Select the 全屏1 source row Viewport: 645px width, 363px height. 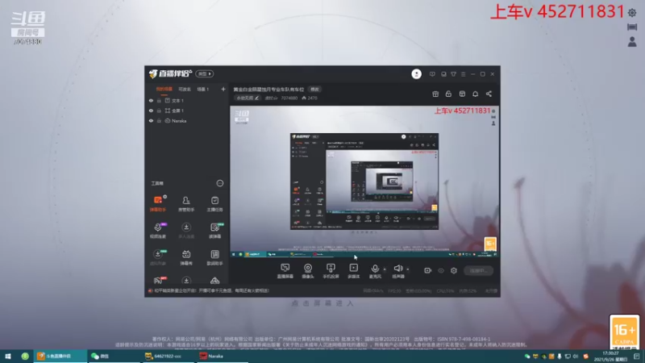(186, 111)
